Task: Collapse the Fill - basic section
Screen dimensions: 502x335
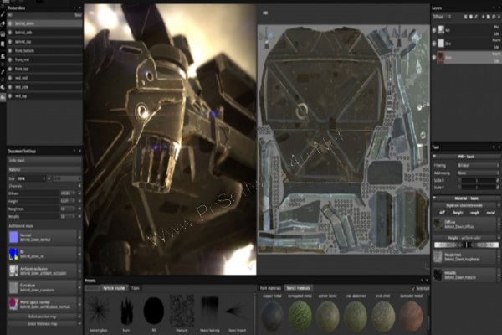Action: click(x=434, y=157)
